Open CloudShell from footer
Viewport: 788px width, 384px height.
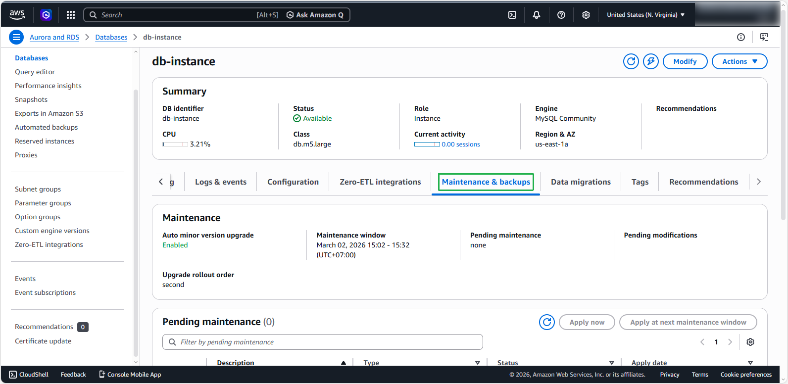[29, 375]
